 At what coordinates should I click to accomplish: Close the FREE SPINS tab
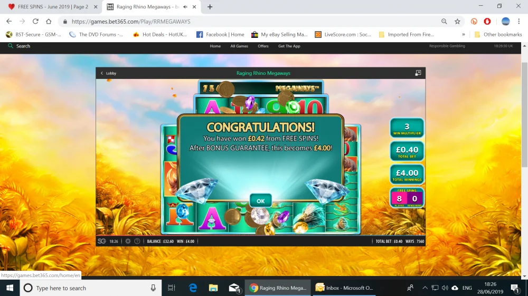[x=96, y=7]
